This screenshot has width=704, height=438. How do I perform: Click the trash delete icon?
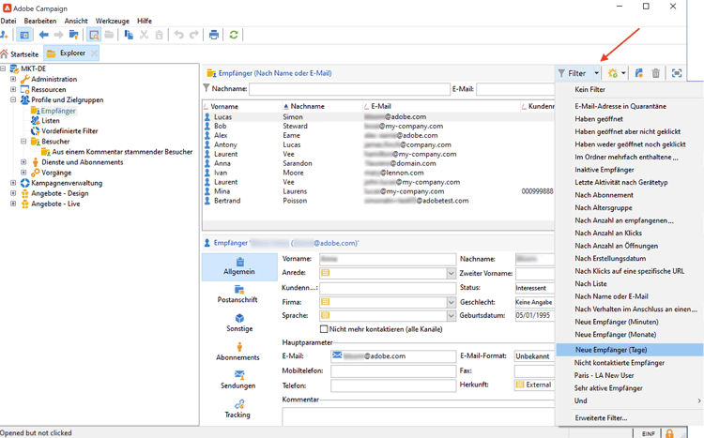(656, 73)
